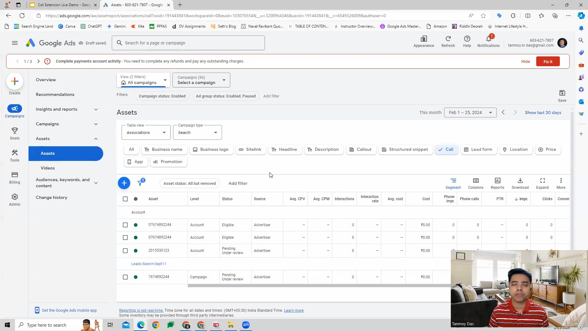588x331 pixels.
Task: Open the Select a campaign dropdown
Action: tap(201, 80)
